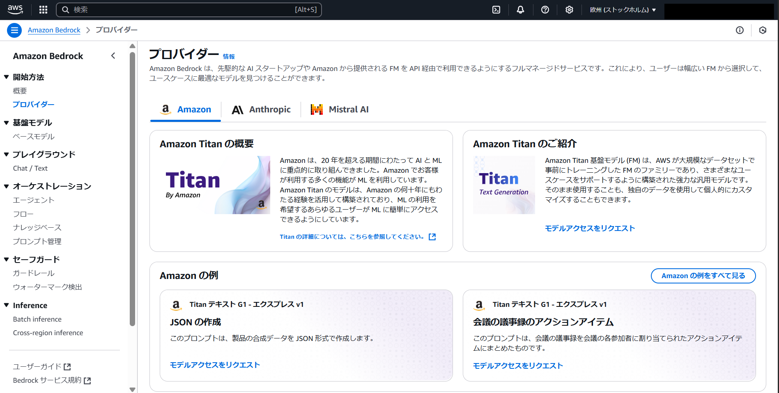Open フロー in sidebar
The height and width of the screenshot is (393, 779).
23,214
